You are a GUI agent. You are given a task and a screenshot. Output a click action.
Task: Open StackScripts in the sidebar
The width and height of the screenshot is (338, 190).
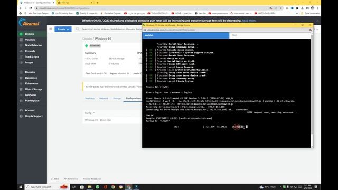pos(32,57)
